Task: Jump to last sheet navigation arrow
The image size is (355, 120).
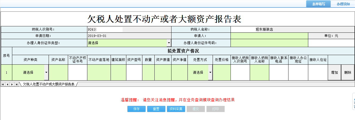Action: pyautogui.click(x=17, y=84)
